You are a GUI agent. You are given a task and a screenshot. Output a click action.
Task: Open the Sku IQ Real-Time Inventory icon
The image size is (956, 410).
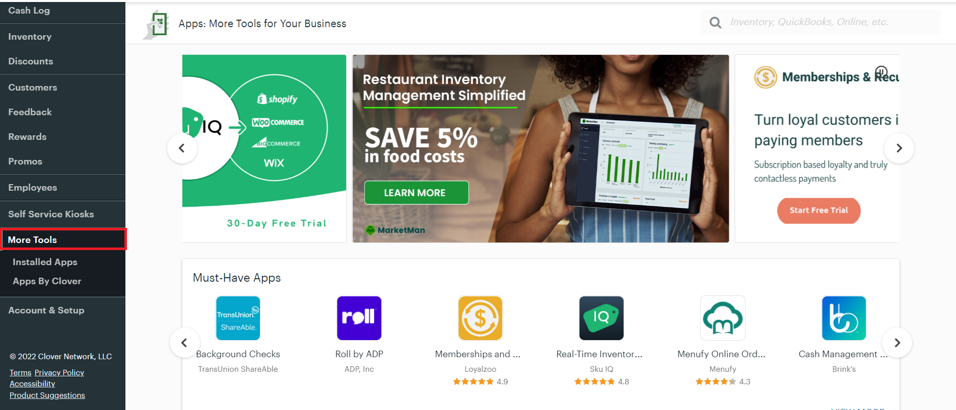[x=601, y=318]
